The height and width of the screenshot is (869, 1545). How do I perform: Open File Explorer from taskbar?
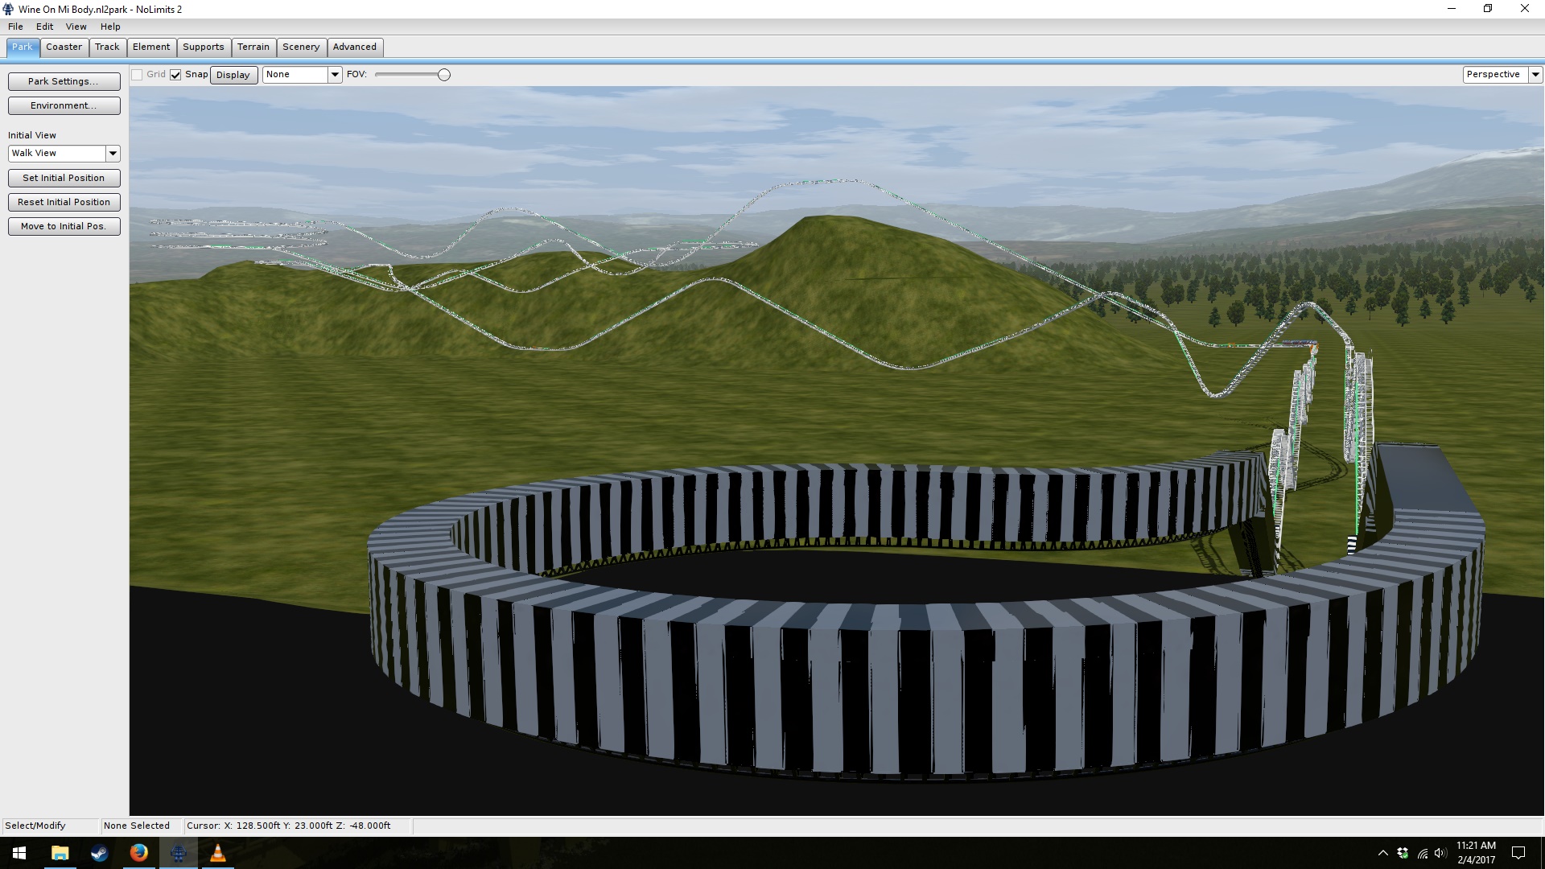(60, 853)
